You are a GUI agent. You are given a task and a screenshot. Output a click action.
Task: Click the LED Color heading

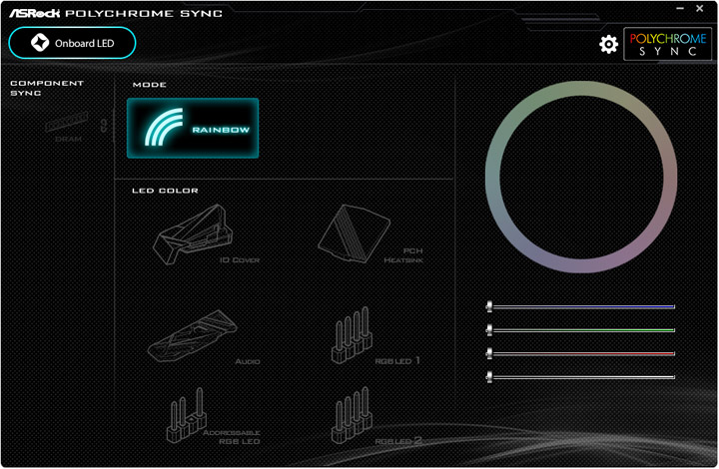[165, 191]
